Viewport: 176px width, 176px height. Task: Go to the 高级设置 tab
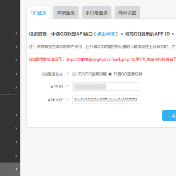pyautogui.click(x=127, y=13)
